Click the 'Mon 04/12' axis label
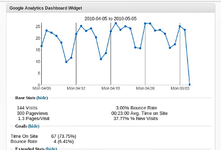 click(x=76, y=89)
